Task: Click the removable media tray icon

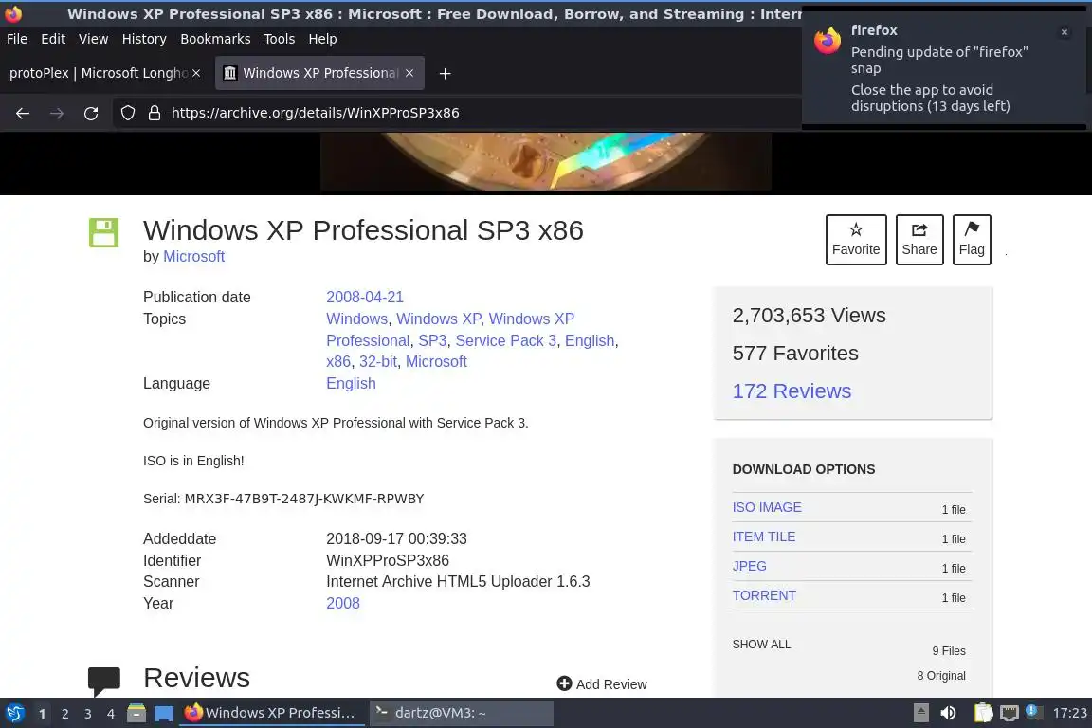Action: (x=920, y=713)
